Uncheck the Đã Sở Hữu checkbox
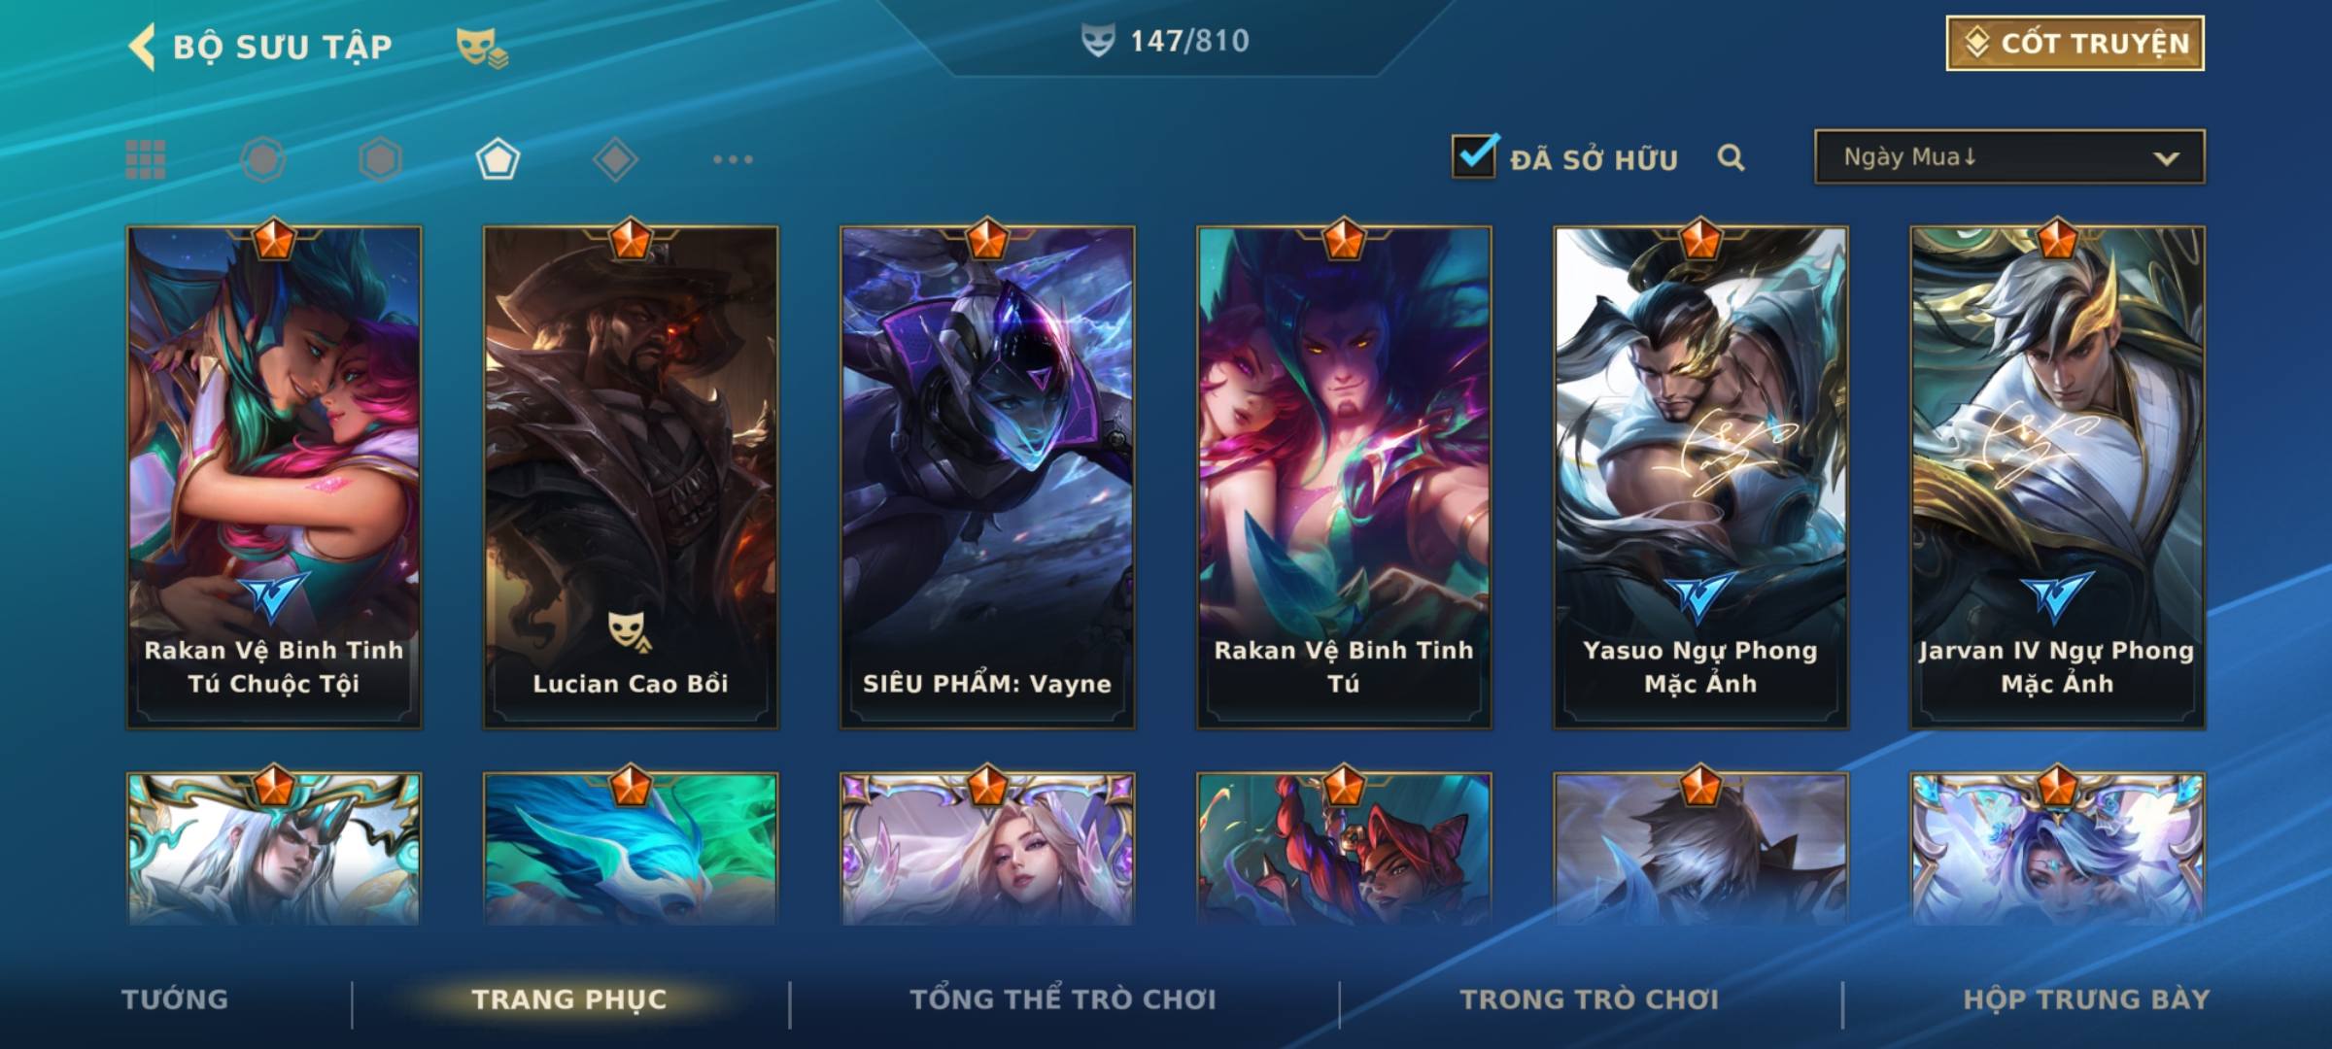This screenshot has height=1049, width=2332. pos(1474,155)
